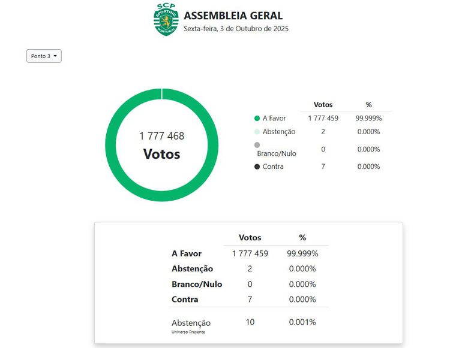Viewport: 462px width, 348px height.
Task: Click the pale Abstenção legend dot
Action: 257,132
